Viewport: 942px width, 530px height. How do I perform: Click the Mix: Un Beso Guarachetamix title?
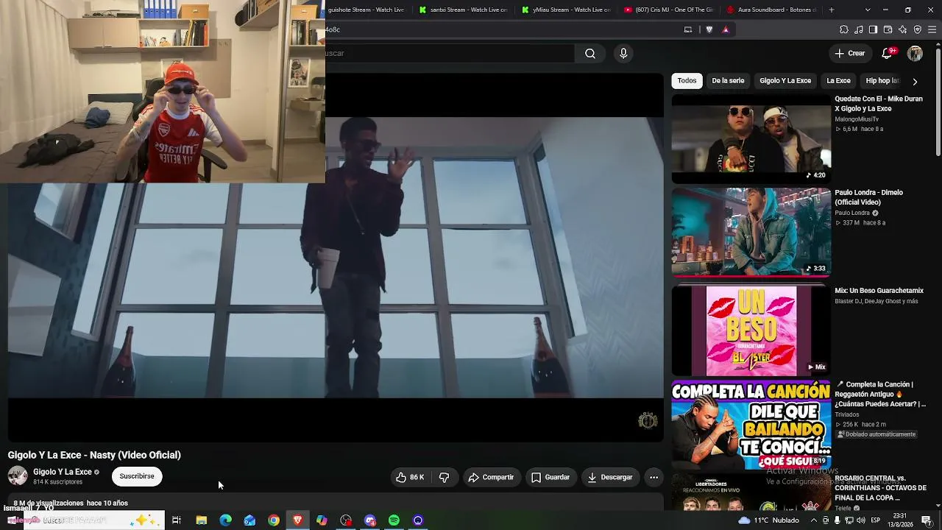879,291
